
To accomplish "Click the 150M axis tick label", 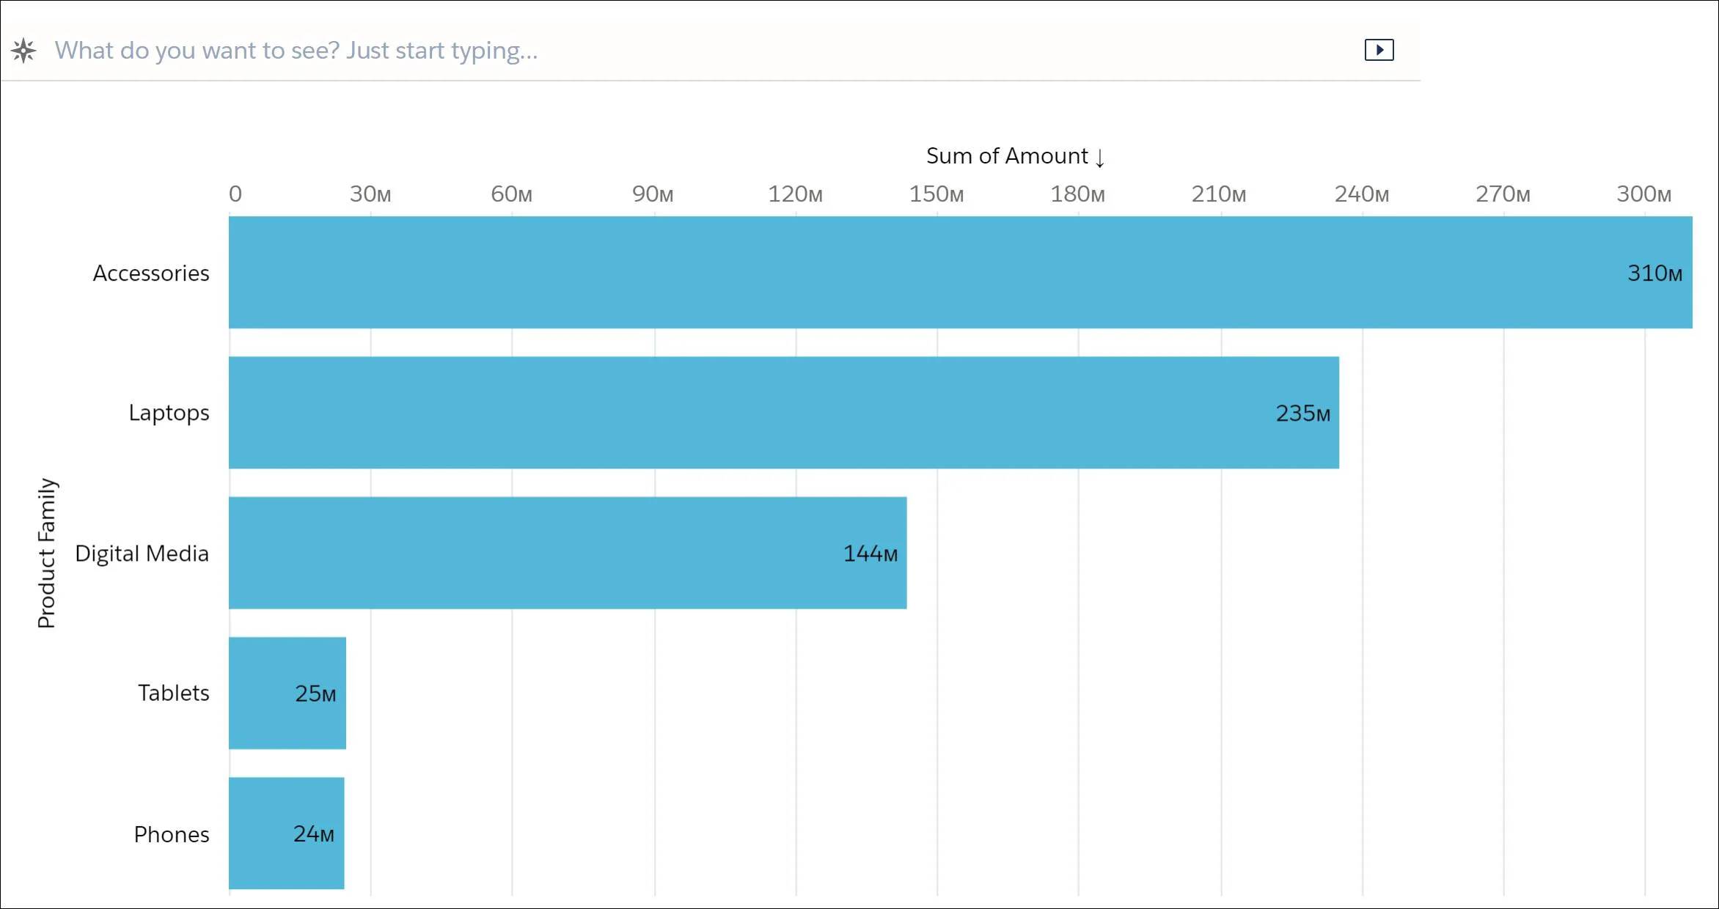I will (x=937, y=194).
